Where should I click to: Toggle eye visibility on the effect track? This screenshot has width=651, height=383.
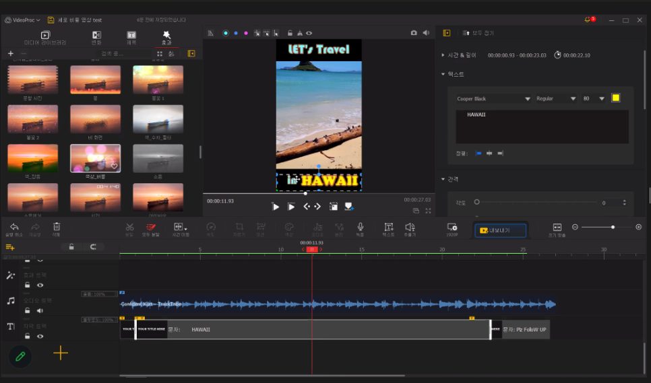tap(40, 285)
